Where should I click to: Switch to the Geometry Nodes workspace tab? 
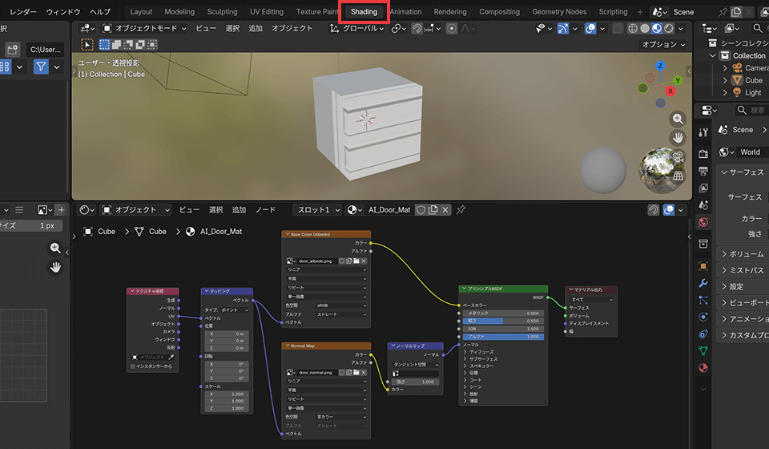click(x=559, y=12)
